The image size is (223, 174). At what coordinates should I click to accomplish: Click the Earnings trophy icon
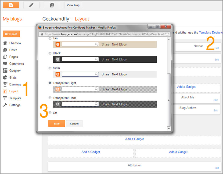point(5,84)
